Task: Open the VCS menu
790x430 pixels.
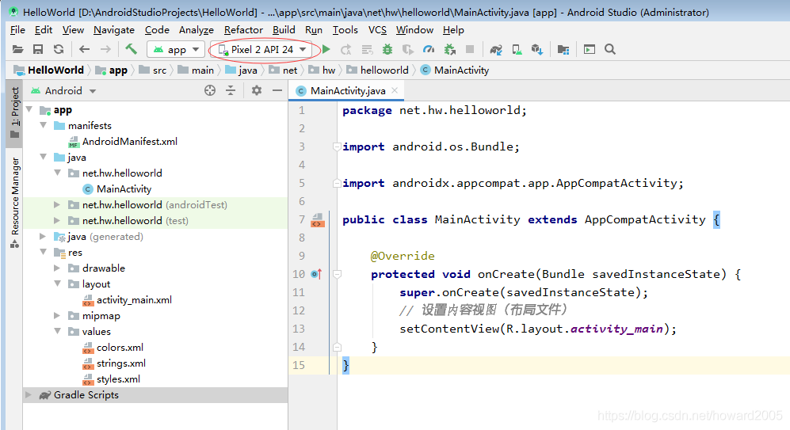Action: [x=377, y=30]
